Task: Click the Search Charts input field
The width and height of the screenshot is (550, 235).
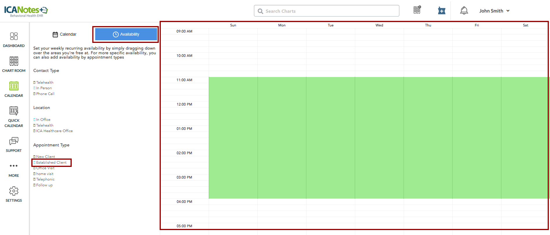Action: [x=327, y=11]
